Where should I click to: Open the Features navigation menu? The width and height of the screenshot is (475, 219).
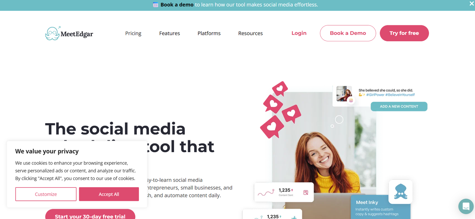point(170,33)
